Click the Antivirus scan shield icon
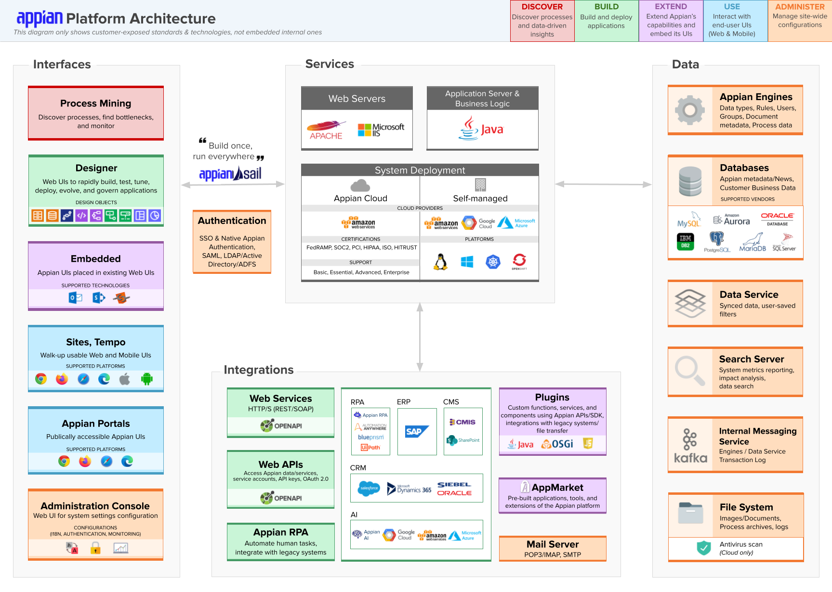Screen dimensions: 832x592 coord(704,548)
